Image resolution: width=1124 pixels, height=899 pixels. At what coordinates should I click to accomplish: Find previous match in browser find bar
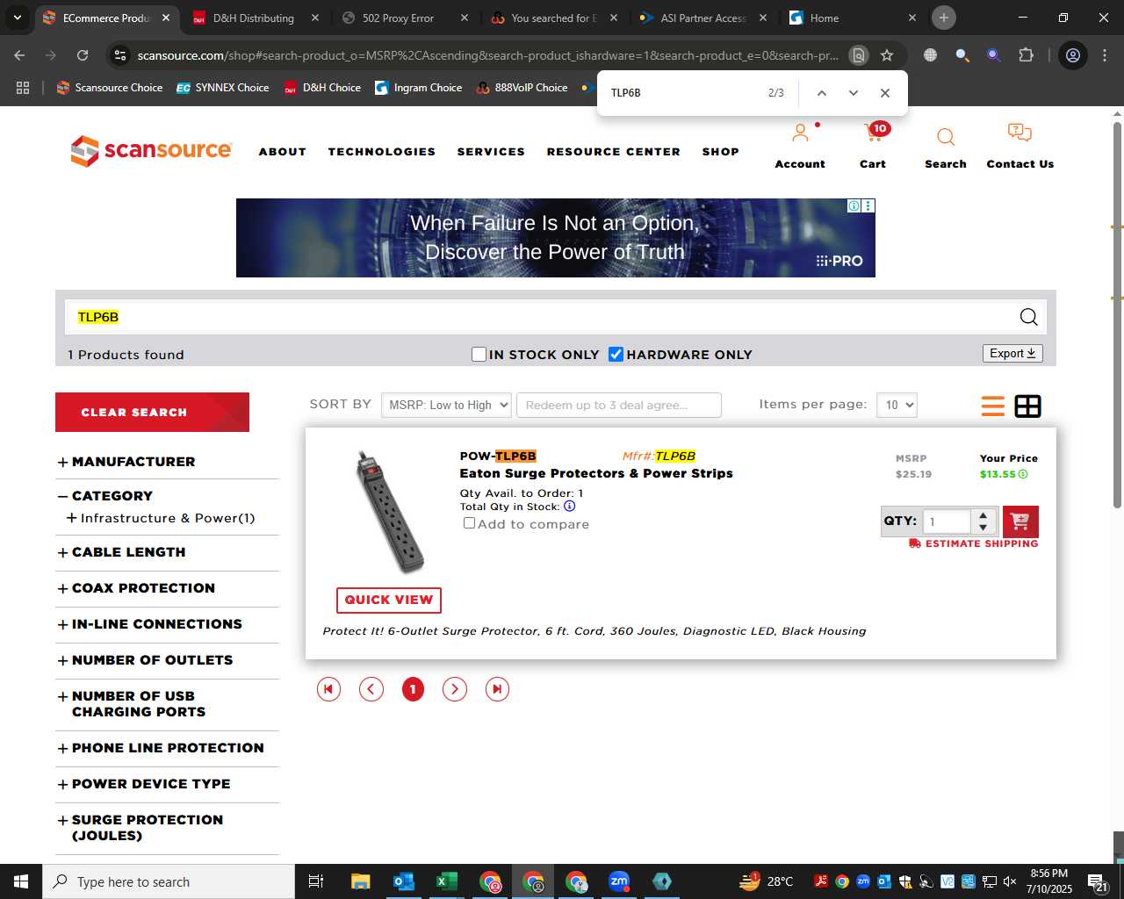click(x=822, y=93)
